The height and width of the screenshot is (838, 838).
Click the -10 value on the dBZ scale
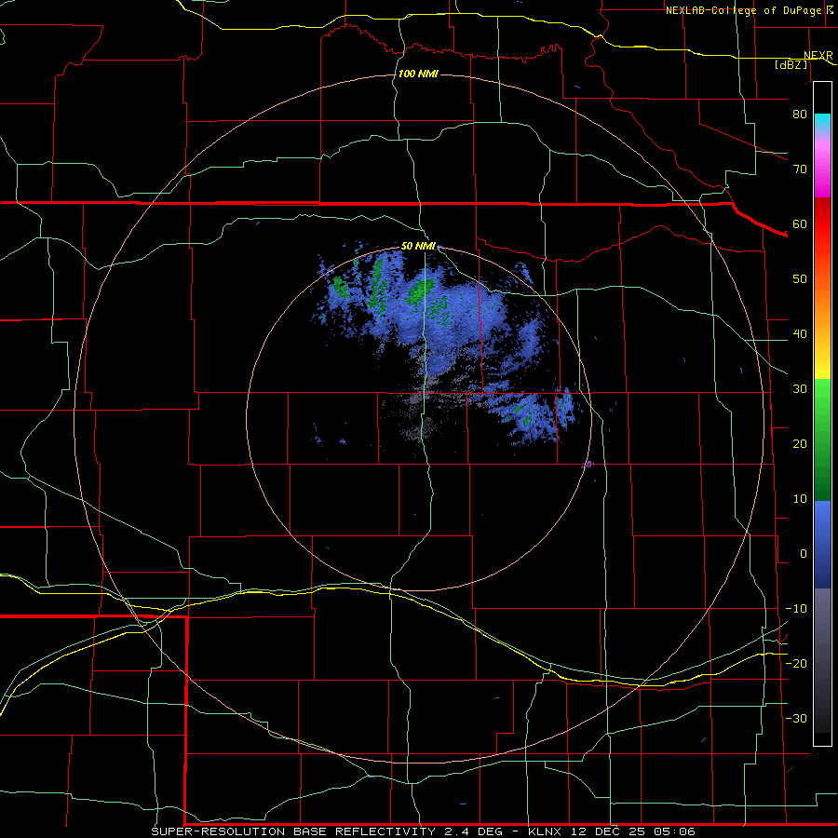pos(796,609)
